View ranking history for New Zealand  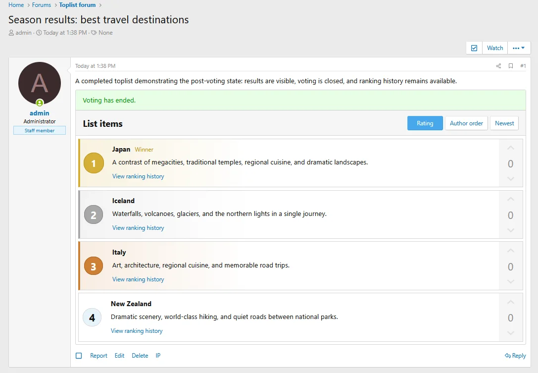coord(137,331)
